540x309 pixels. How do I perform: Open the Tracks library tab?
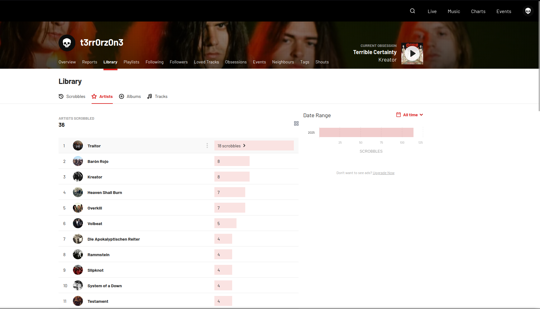[157, 96]
